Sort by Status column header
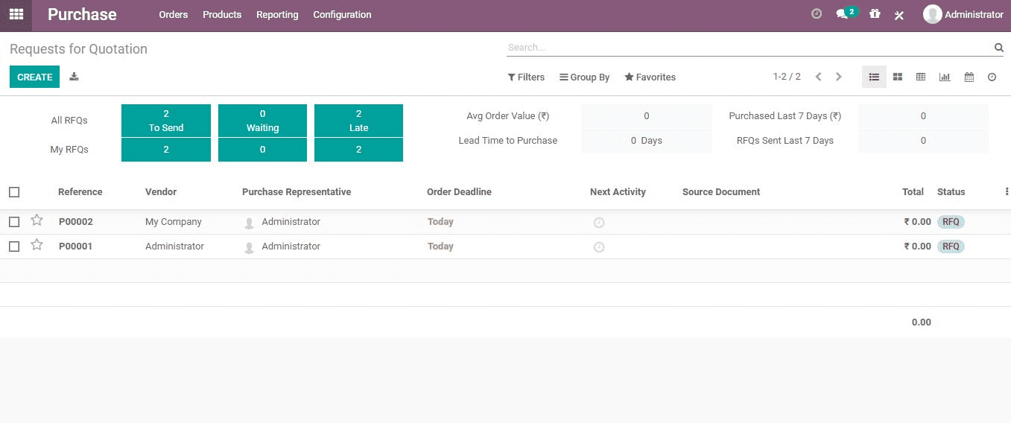The image size is (1011, 423). click(951, 192)
